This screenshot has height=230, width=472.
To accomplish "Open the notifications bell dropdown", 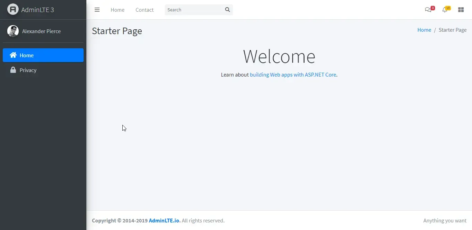I will (445, 10).
